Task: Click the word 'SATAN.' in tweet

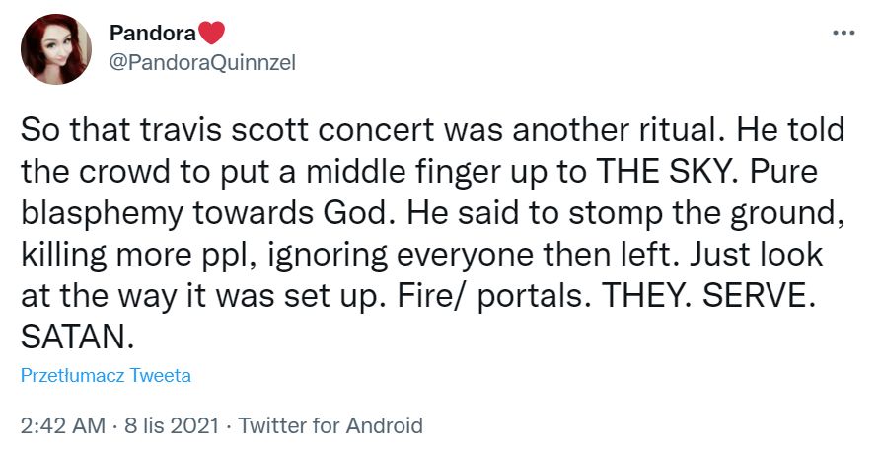Action: [x=78, y=338]
